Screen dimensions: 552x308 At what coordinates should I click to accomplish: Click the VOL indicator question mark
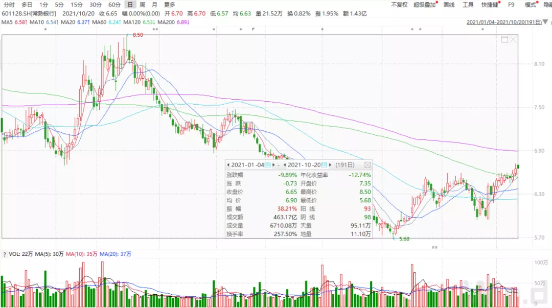click(5, 254)
